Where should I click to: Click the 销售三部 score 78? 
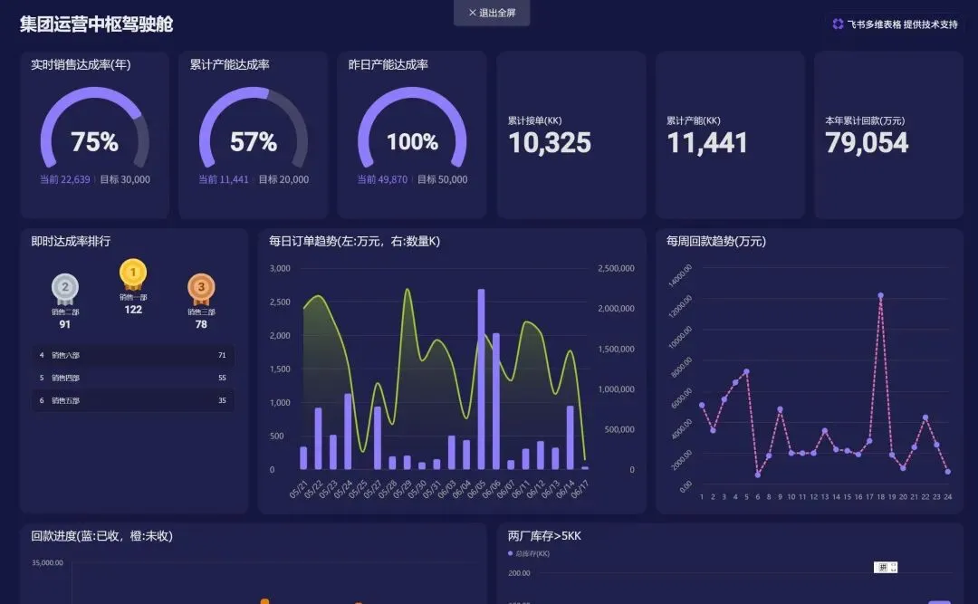201,324
